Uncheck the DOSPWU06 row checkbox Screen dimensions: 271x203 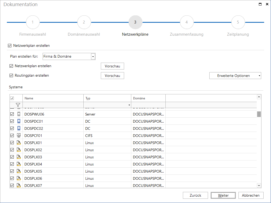coord(12,114)
